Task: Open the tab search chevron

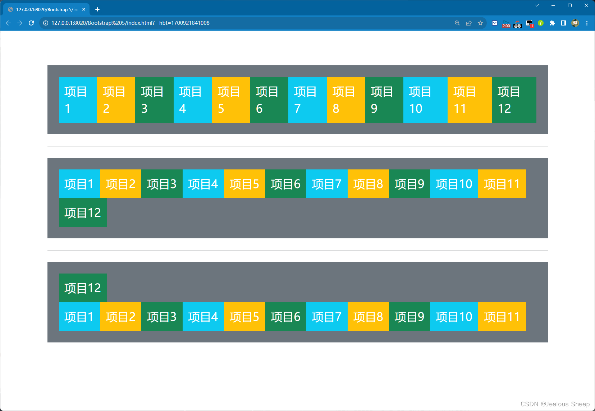Action: (536, 5)
